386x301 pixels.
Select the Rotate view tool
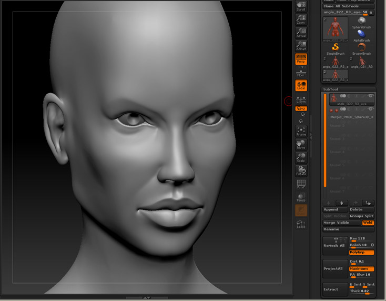301,170
